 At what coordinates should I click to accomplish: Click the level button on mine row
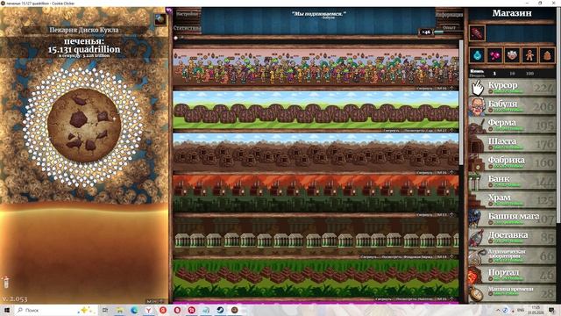point(442,173)
